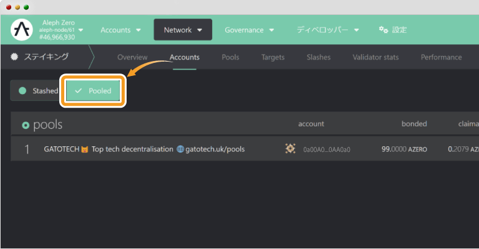Switch to the Slashes tab

pos(319,57)
